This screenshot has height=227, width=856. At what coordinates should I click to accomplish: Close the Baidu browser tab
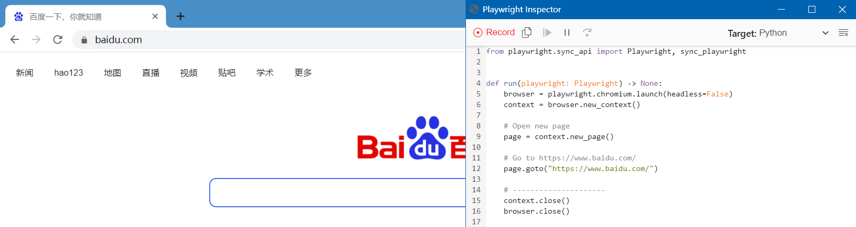155,17
